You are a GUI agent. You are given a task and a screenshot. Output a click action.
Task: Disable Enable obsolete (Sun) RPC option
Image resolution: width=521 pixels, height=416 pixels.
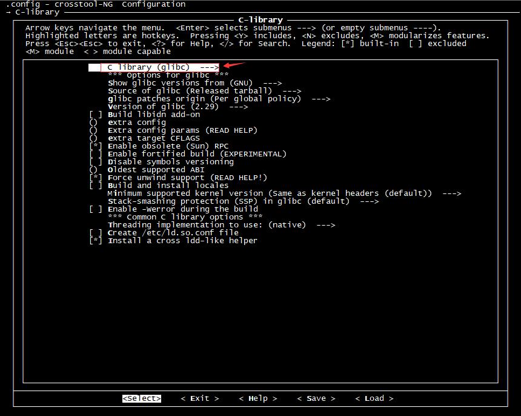[x=159, y=146]
